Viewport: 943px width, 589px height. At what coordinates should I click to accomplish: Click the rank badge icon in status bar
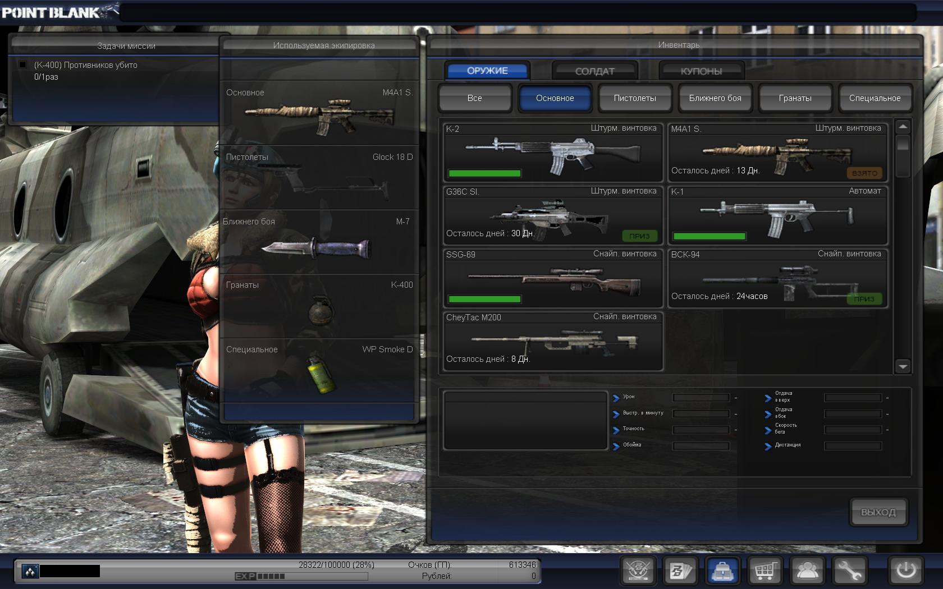30,571
